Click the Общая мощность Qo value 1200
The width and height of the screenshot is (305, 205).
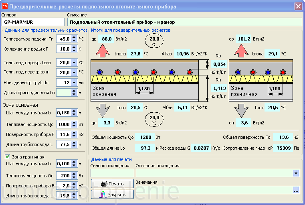click(x=145, y=137)
